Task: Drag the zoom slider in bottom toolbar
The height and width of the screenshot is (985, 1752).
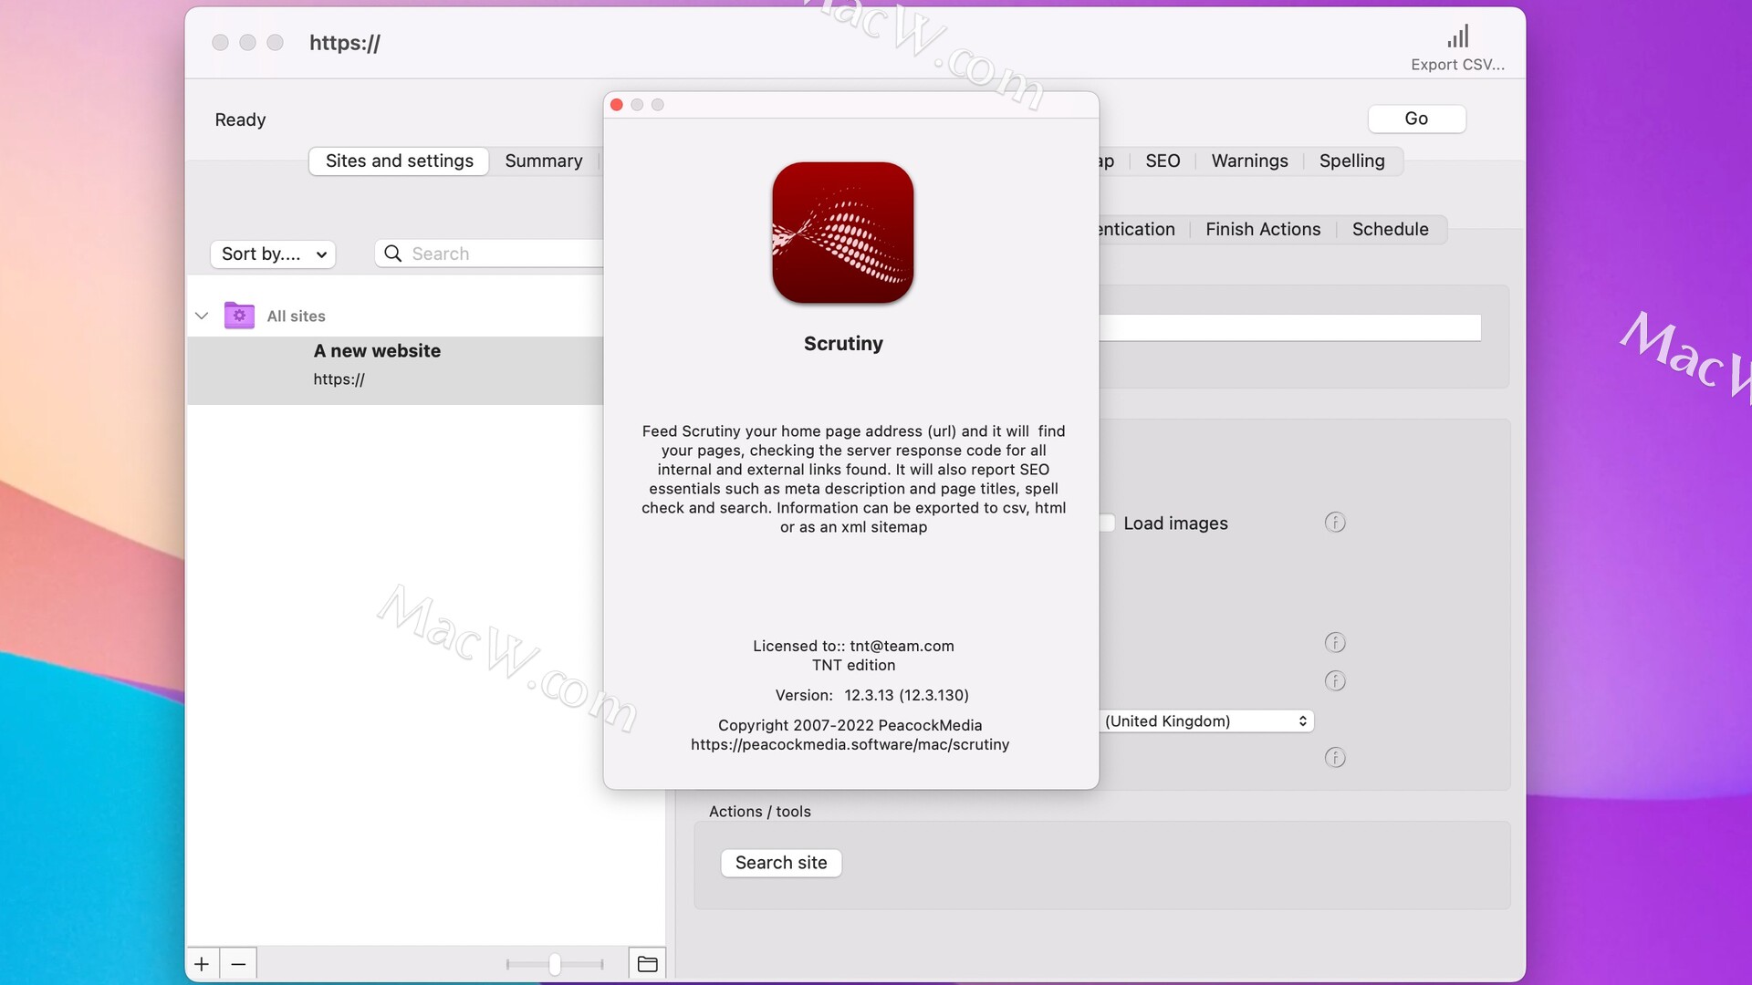Action: [555, 961]
